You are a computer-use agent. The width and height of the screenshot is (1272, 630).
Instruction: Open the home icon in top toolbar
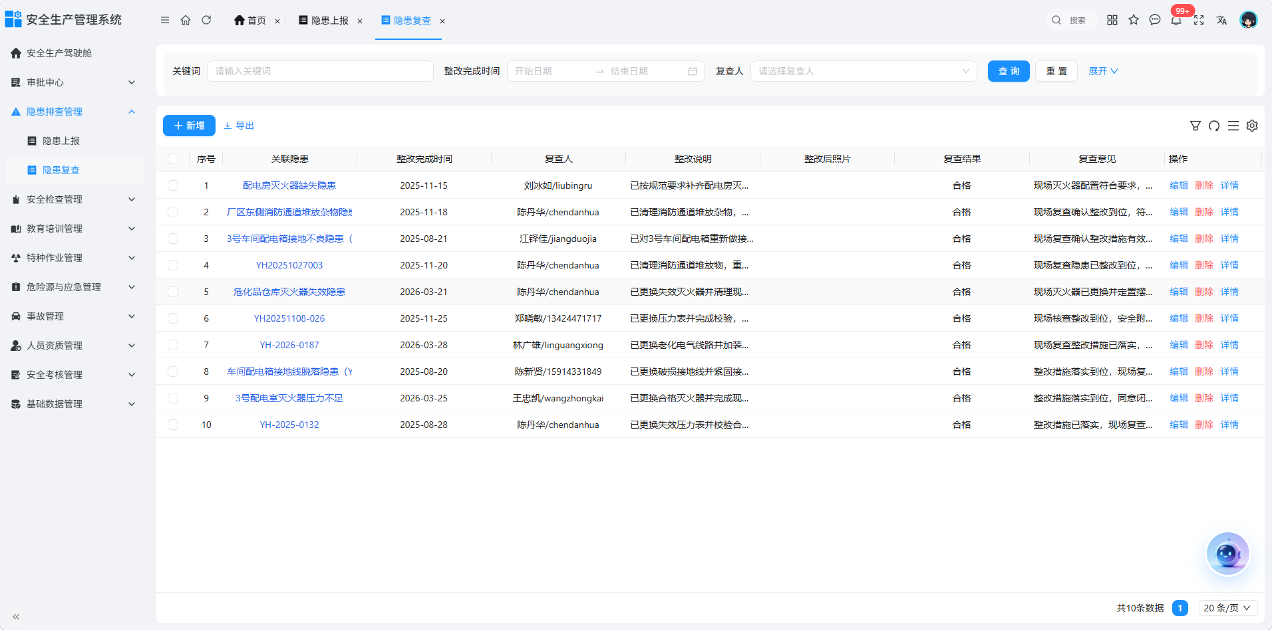tap(186, 20)
